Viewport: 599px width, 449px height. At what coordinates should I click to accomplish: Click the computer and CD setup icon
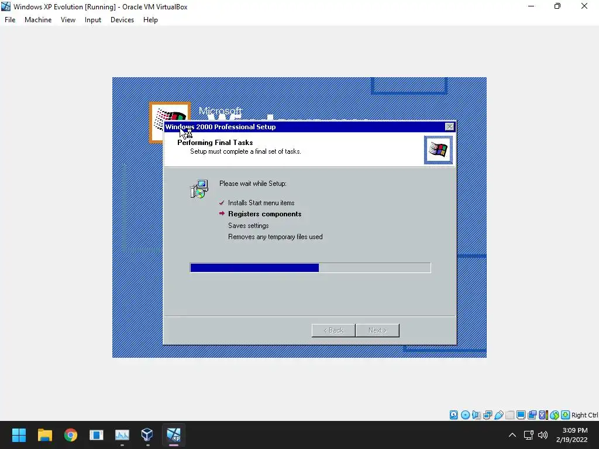199,189
